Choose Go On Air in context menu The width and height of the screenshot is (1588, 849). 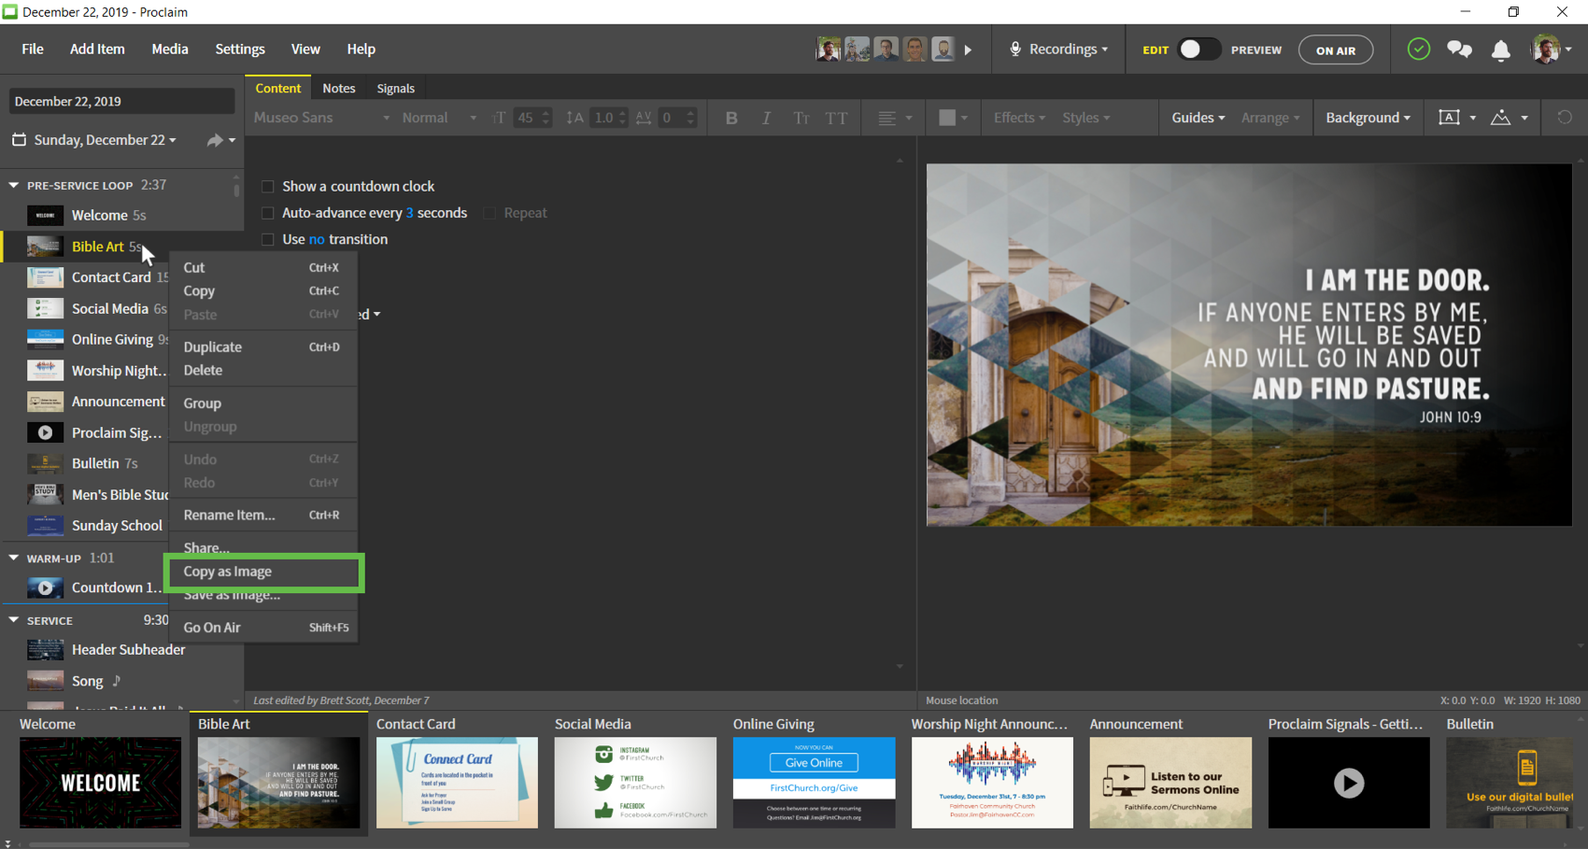pos(262,628)
